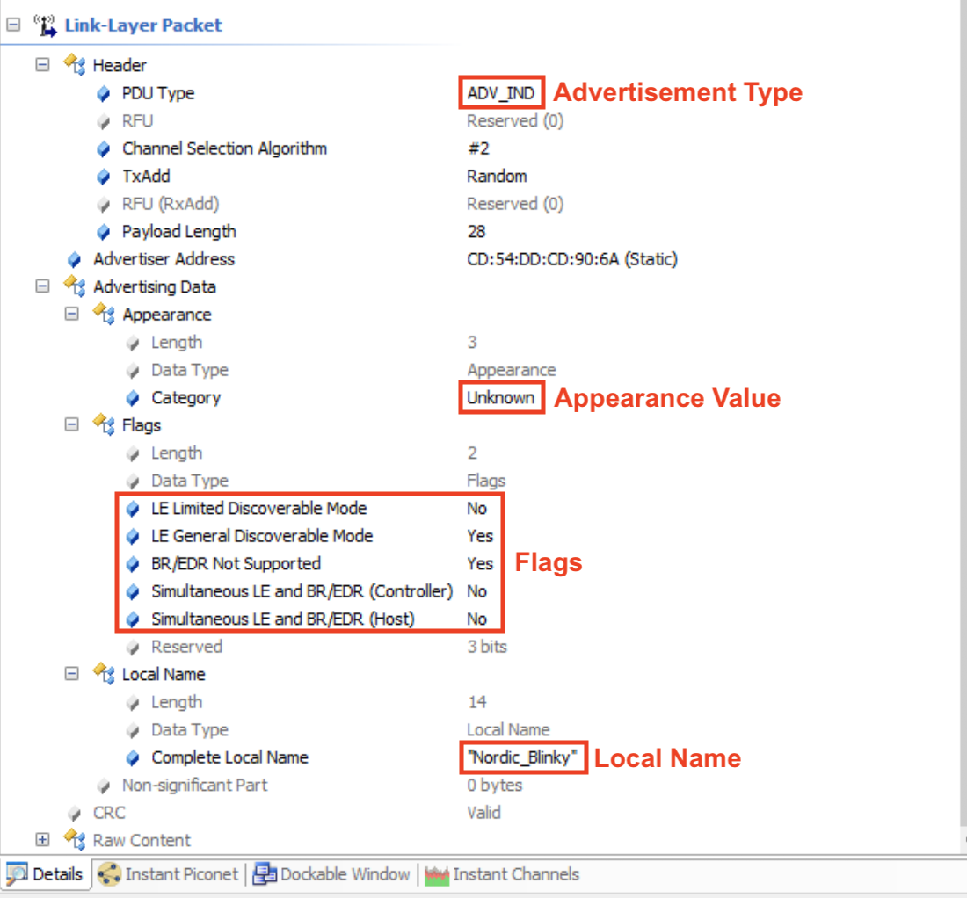Click the Instant Channels chart icon
The width and height of the screenshot is (967, 898).
(436, 874)
